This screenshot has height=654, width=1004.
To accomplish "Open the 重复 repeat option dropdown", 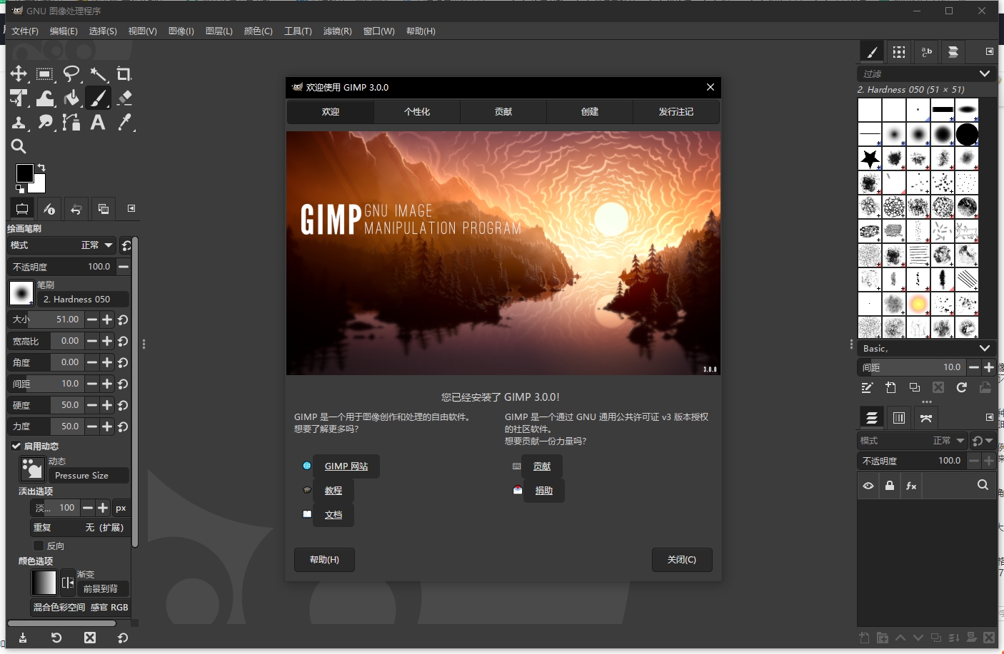I will click(x=79, y=528).
